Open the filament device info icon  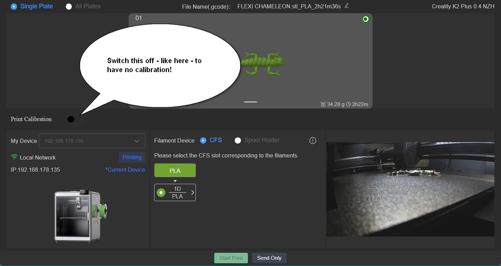[313, 140]
